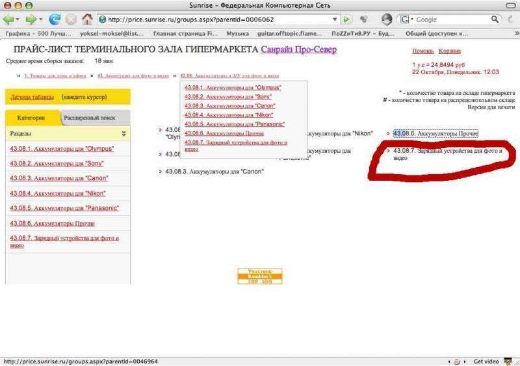Open sidebar link '43.08.4. Аккумуляторы для Nikon'
This screenshot has width=520, height=366.
click(x=58, y=193)
